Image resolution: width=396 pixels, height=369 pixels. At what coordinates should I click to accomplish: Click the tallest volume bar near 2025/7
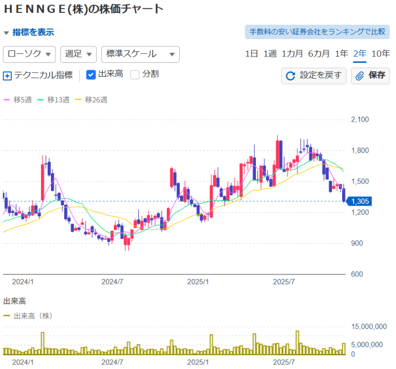point(297,342)
